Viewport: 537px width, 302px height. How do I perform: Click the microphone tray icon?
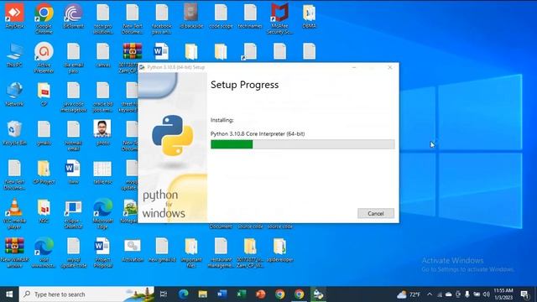tap(467, 294)
